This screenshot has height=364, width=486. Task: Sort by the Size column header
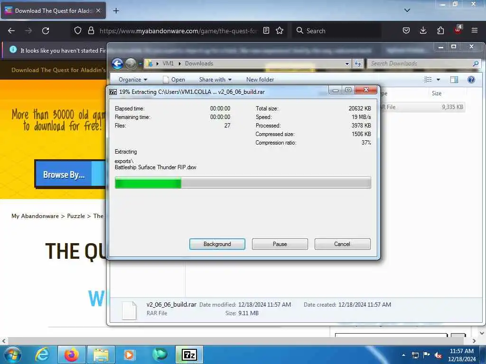(x=437, y=93)
